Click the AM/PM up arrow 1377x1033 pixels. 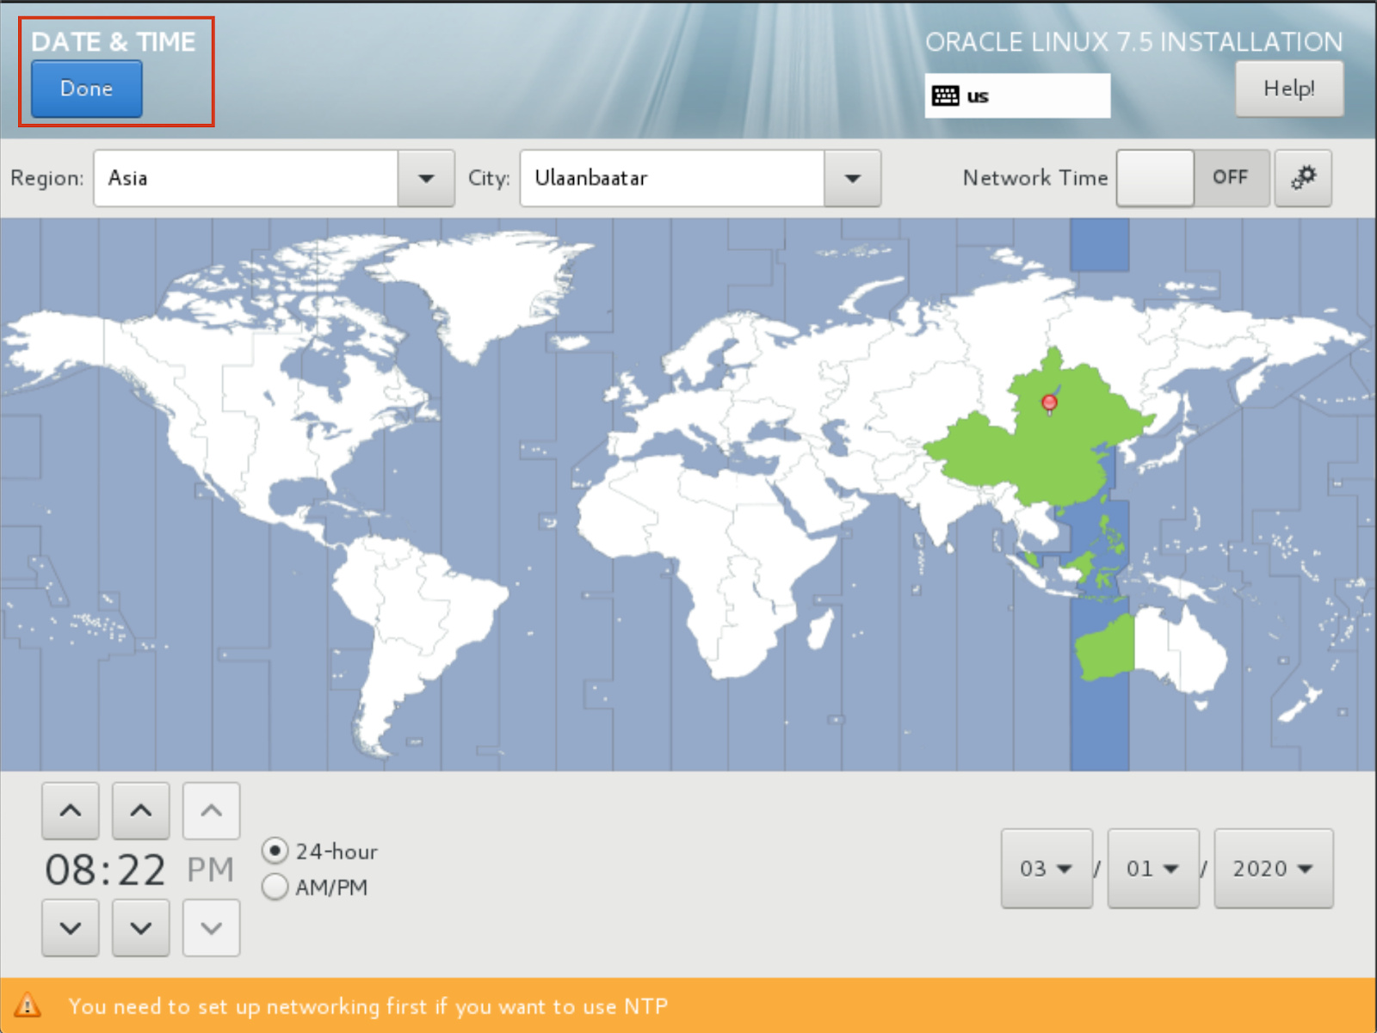click(x=211, y=810)
